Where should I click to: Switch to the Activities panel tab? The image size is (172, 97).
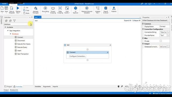pos(18,86)
